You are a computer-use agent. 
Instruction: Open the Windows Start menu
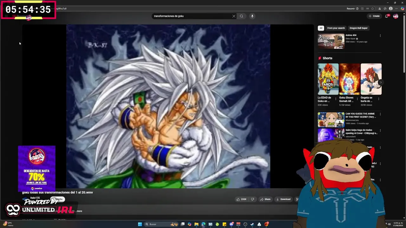(140, 224)
